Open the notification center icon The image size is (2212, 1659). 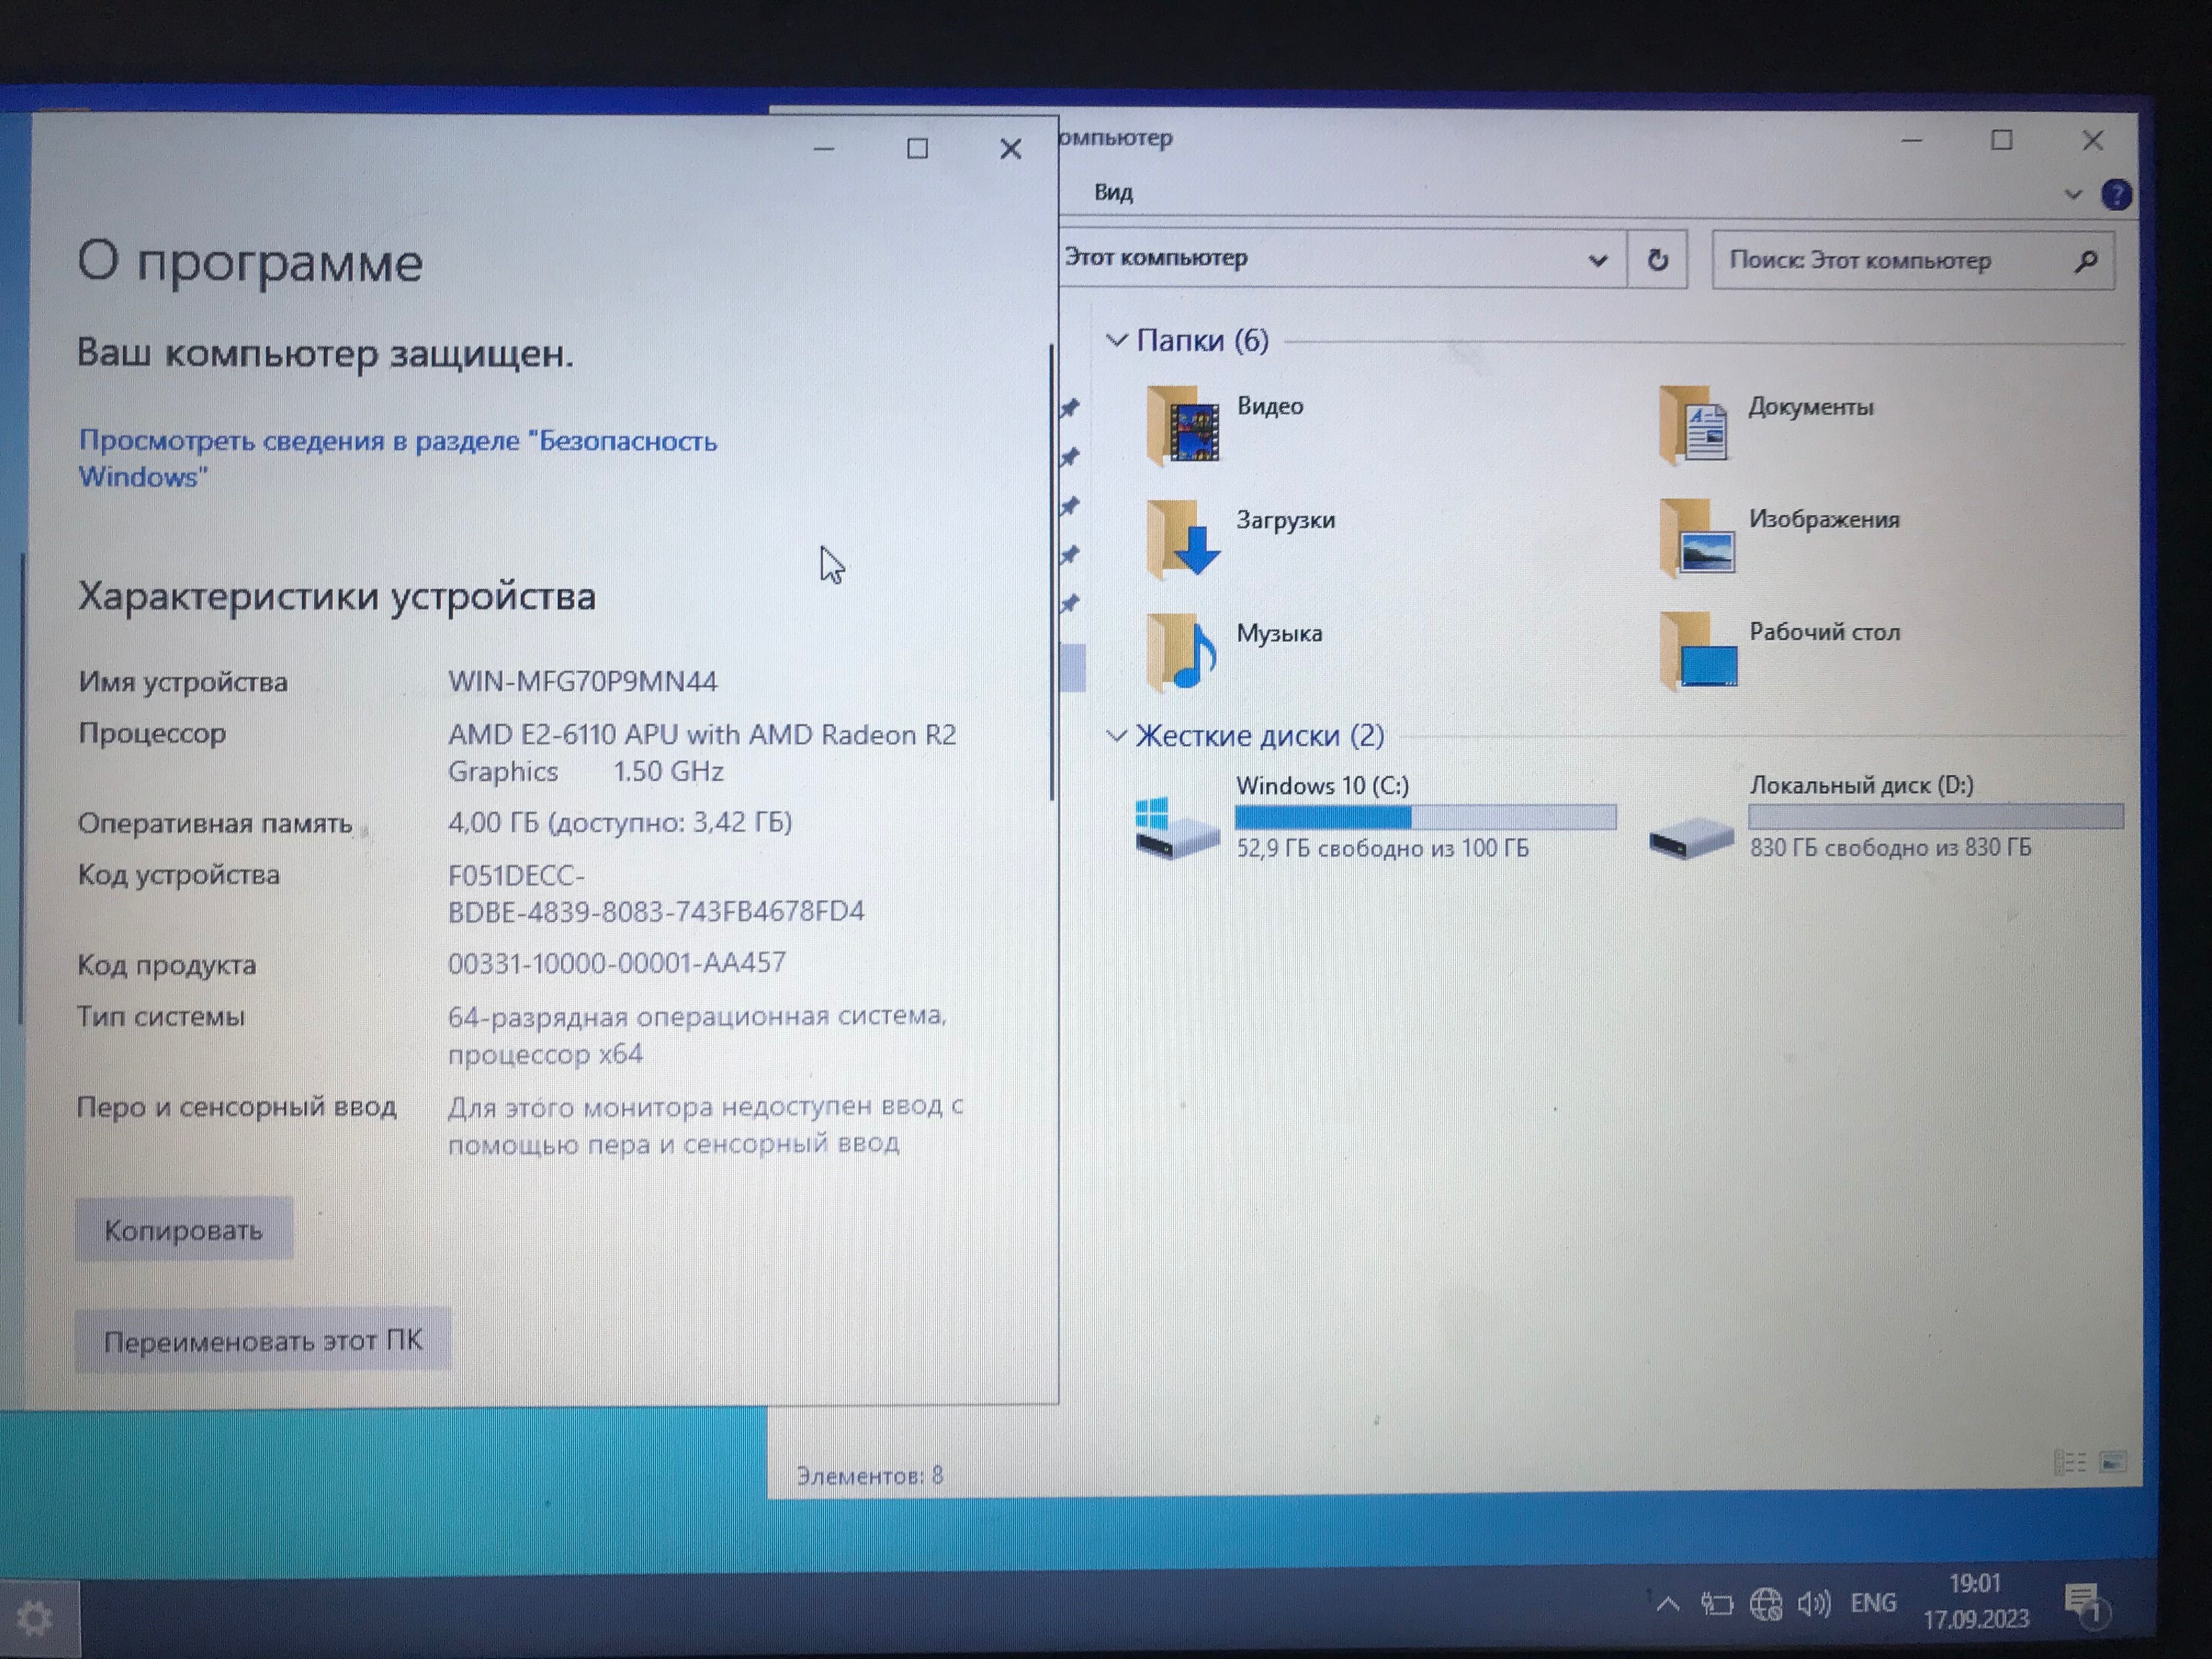(2087, 1606)
